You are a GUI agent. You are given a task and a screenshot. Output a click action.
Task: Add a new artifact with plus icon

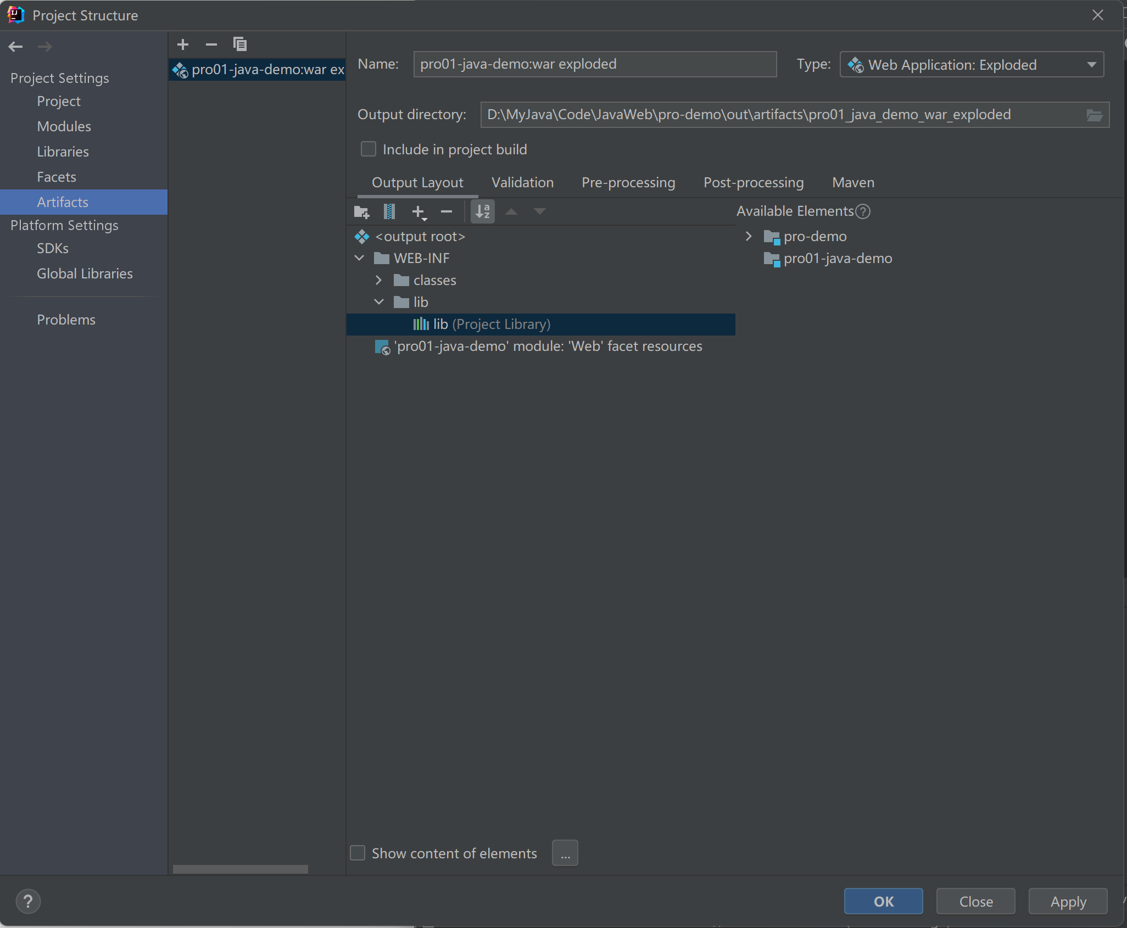183,44
